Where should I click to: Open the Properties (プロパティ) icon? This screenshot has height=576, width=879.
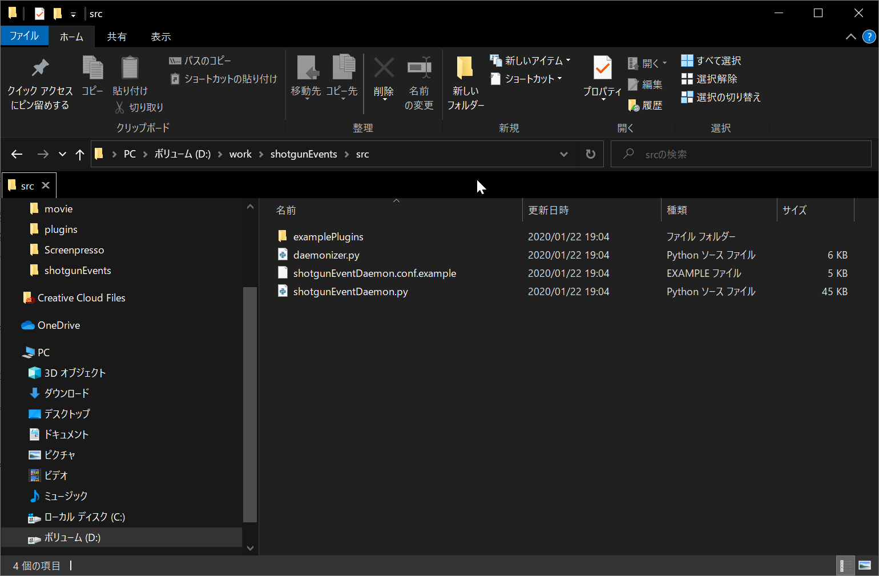click(603, 68)
